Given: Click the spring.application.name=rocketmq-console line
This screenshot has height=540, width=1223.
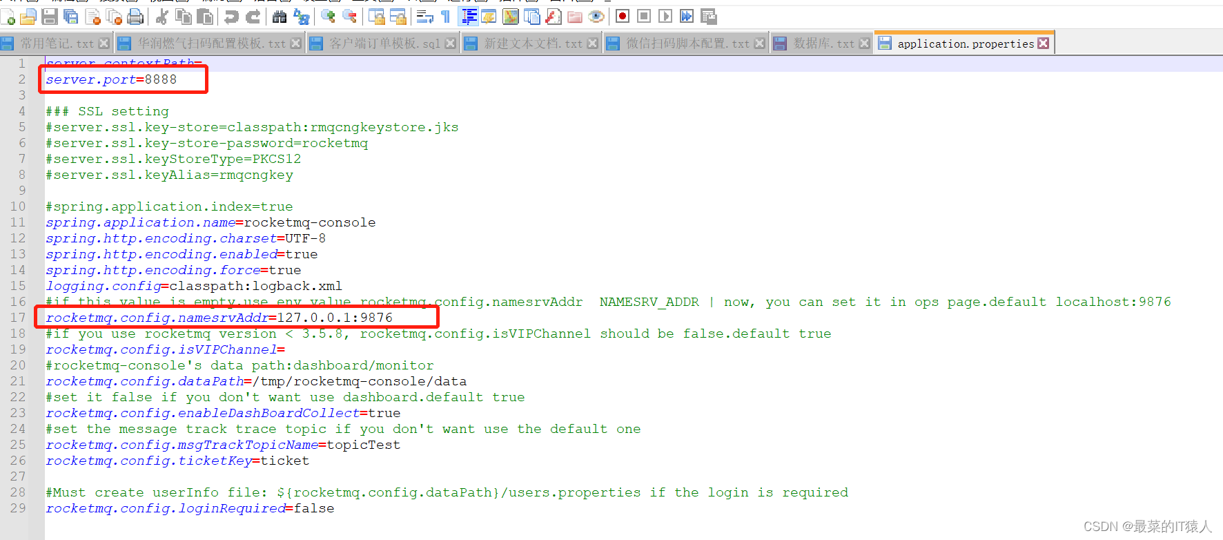Looking at the screenshot, I should point(211,222).
